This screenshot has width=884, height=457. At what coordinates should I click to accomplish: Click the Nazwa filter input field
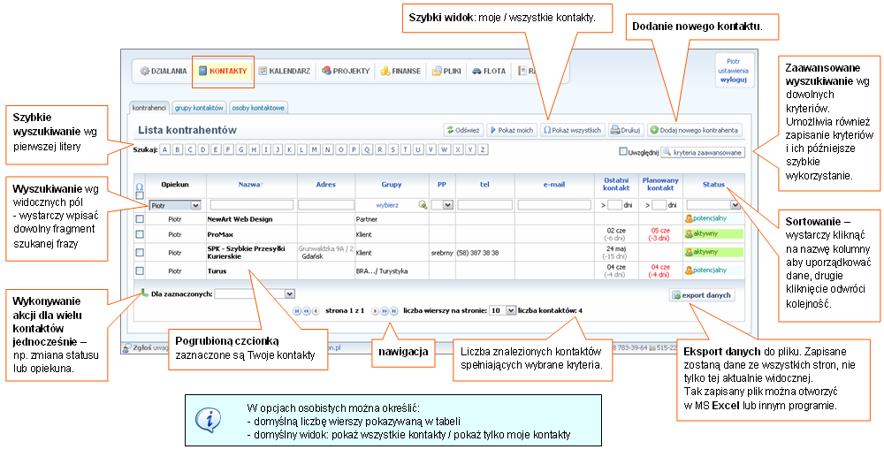tap(250, 205)
